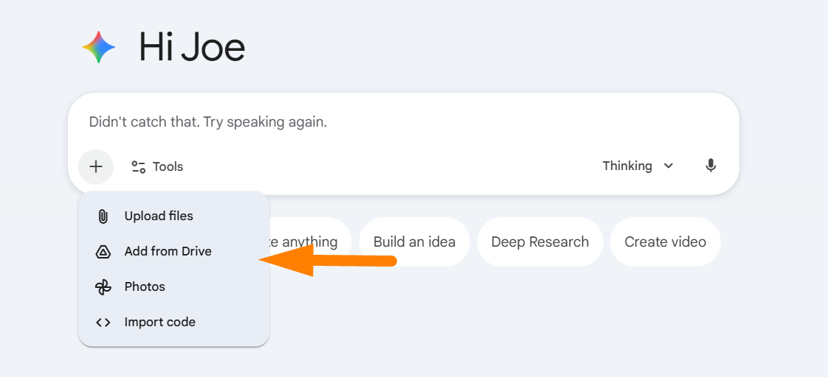Activate the microphone voice input icon
Image resolution: width=828 pixels, height=377 pixels.
coord(711,166)
